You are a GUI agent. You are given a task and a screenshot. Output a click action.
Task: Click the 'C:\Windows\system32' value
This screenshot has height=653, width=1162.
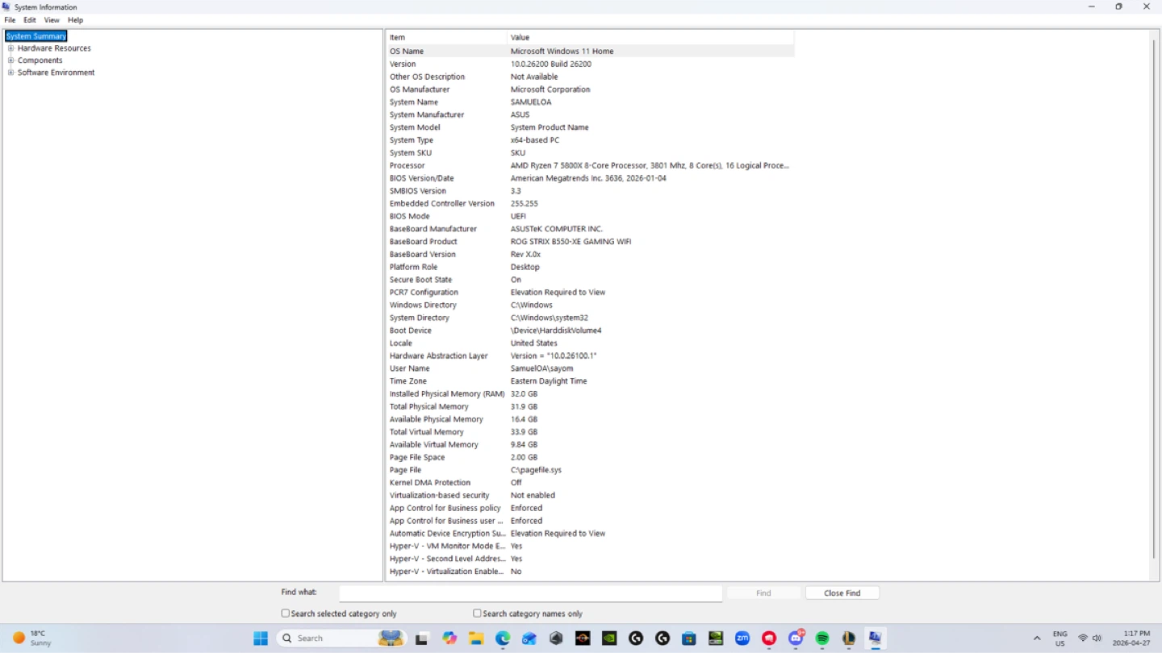tap(550, 318)
